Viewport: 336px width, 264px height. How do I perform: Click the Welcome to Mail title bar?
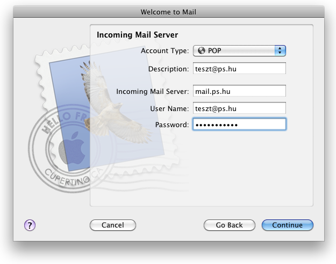(169, 12)
